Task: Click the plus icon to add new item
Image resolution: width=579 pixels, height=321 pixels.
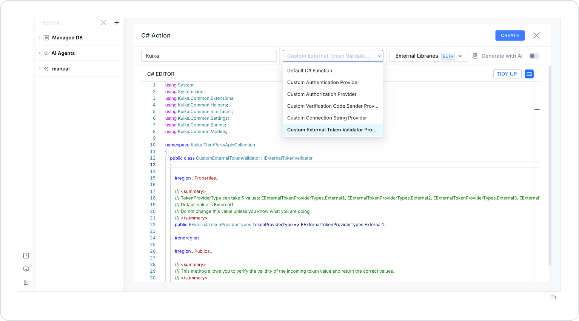Action: click(x=117, y=23)
